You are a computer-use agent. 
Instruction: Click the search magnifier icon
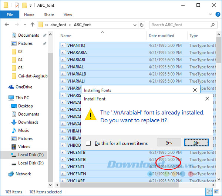pyautogui.click(x=212, y=25)
